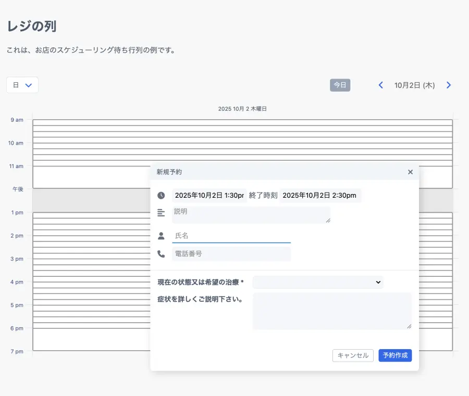Close the 新規予約 dialog with X
Viewport: 469px width, 396px height.
(x=410, y=172)
